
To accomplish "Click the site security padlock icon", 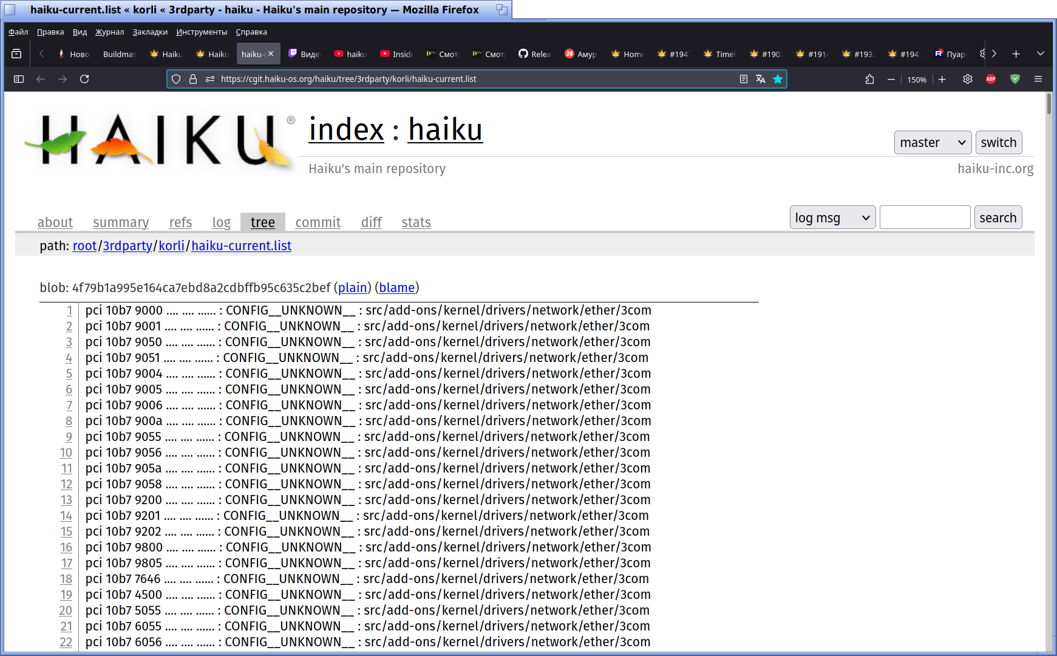I will (x=193, y=79).
